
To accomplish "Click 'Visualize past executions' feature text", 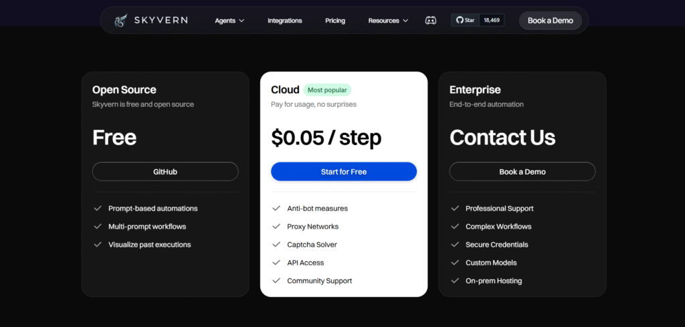I will 149,245.
